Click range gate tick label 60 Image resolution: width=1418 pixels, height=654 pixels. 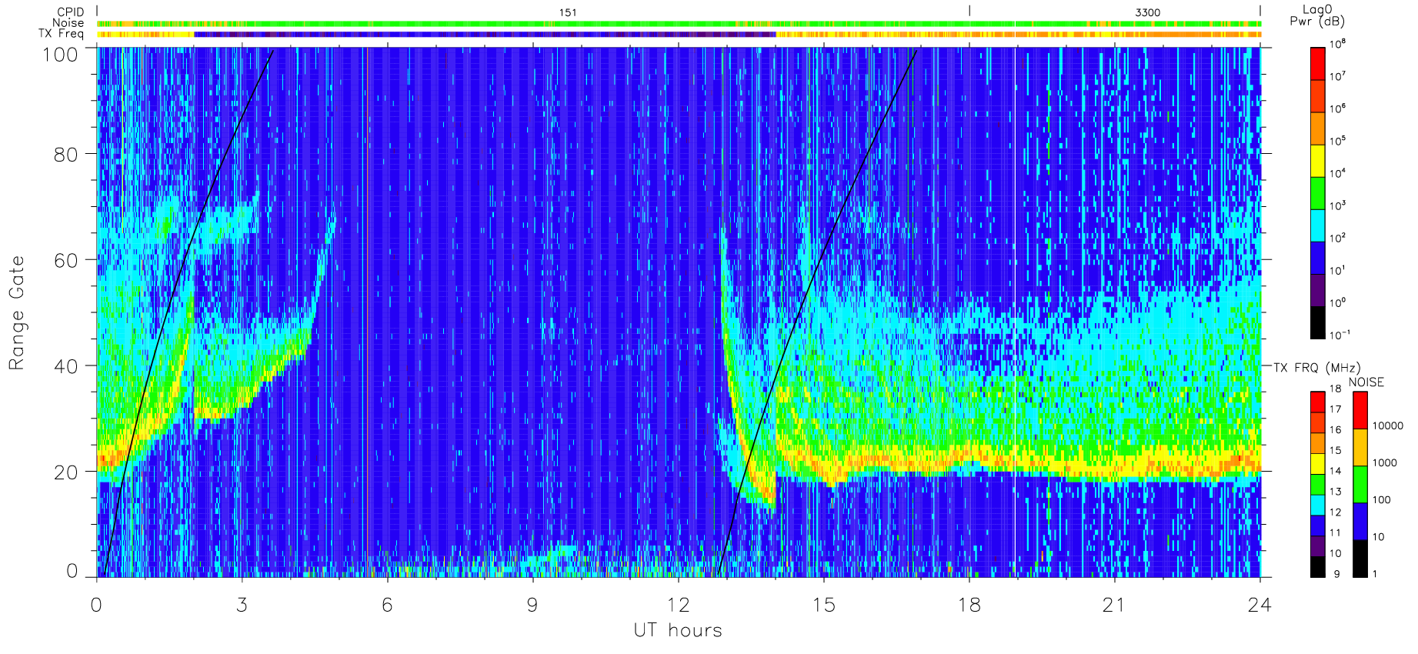(x=65, y=260)
